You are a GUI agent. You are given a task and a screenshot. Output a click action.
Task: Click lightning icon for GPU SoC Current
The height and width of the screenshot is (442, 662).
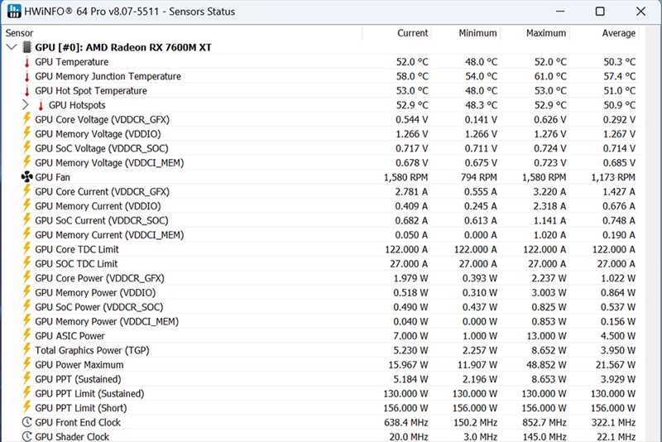pyautogui.click(x=26, y=220)
